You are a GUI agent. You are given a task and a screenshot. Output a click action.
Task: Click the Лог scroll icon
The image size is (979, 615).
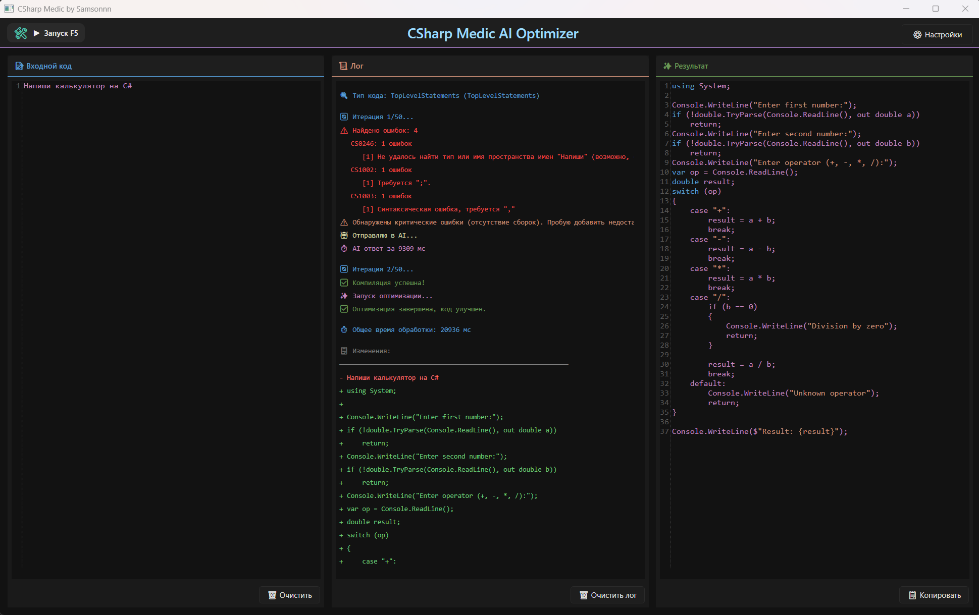[x=343, y=66]
